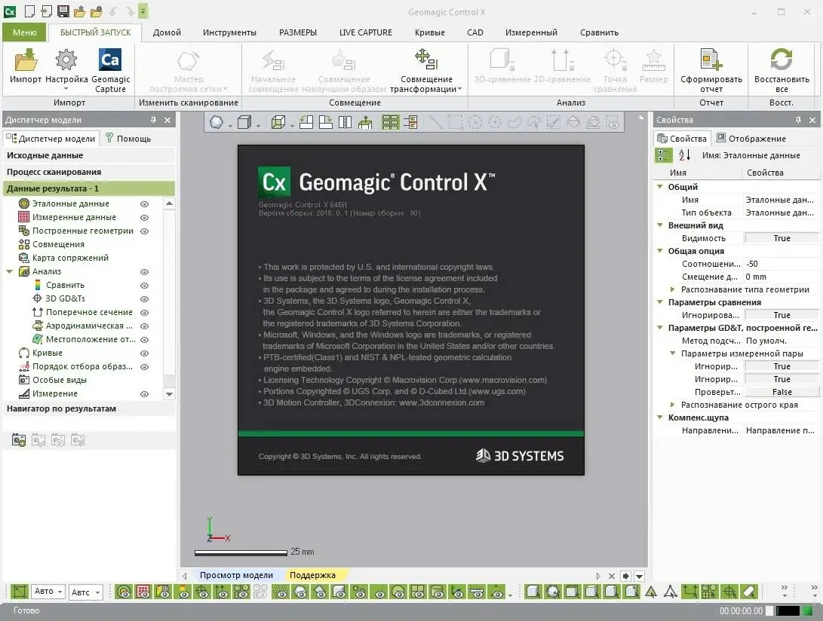Click the green color swatch in the status bar
Screen dimensions: 823x621
click(806, 610)
